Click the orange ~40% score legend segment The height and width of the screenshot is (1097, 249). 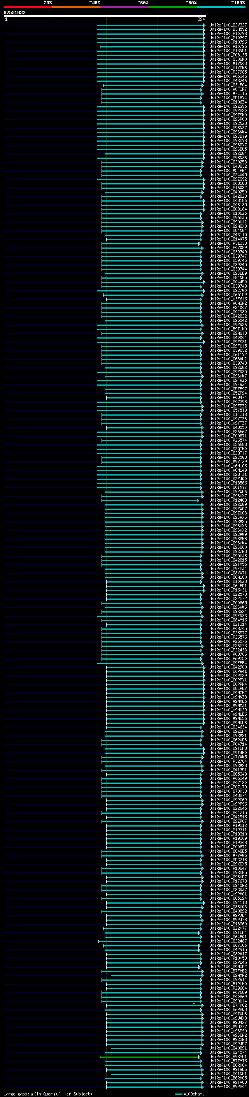pyautogui.click(x=76, y=7)
